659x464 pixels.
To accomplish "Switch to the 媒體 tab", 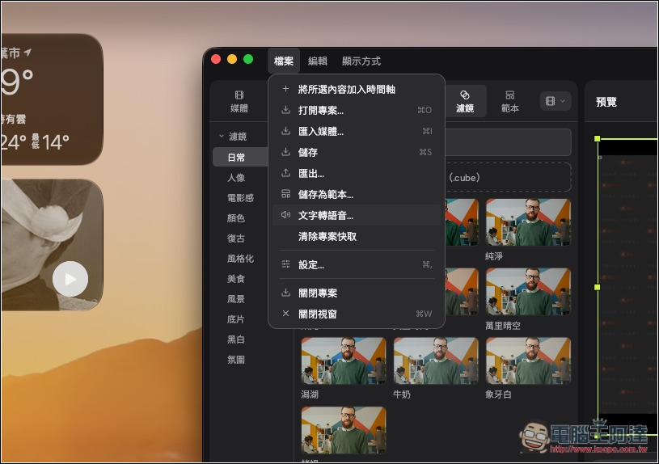I will [x=239, y=101].
